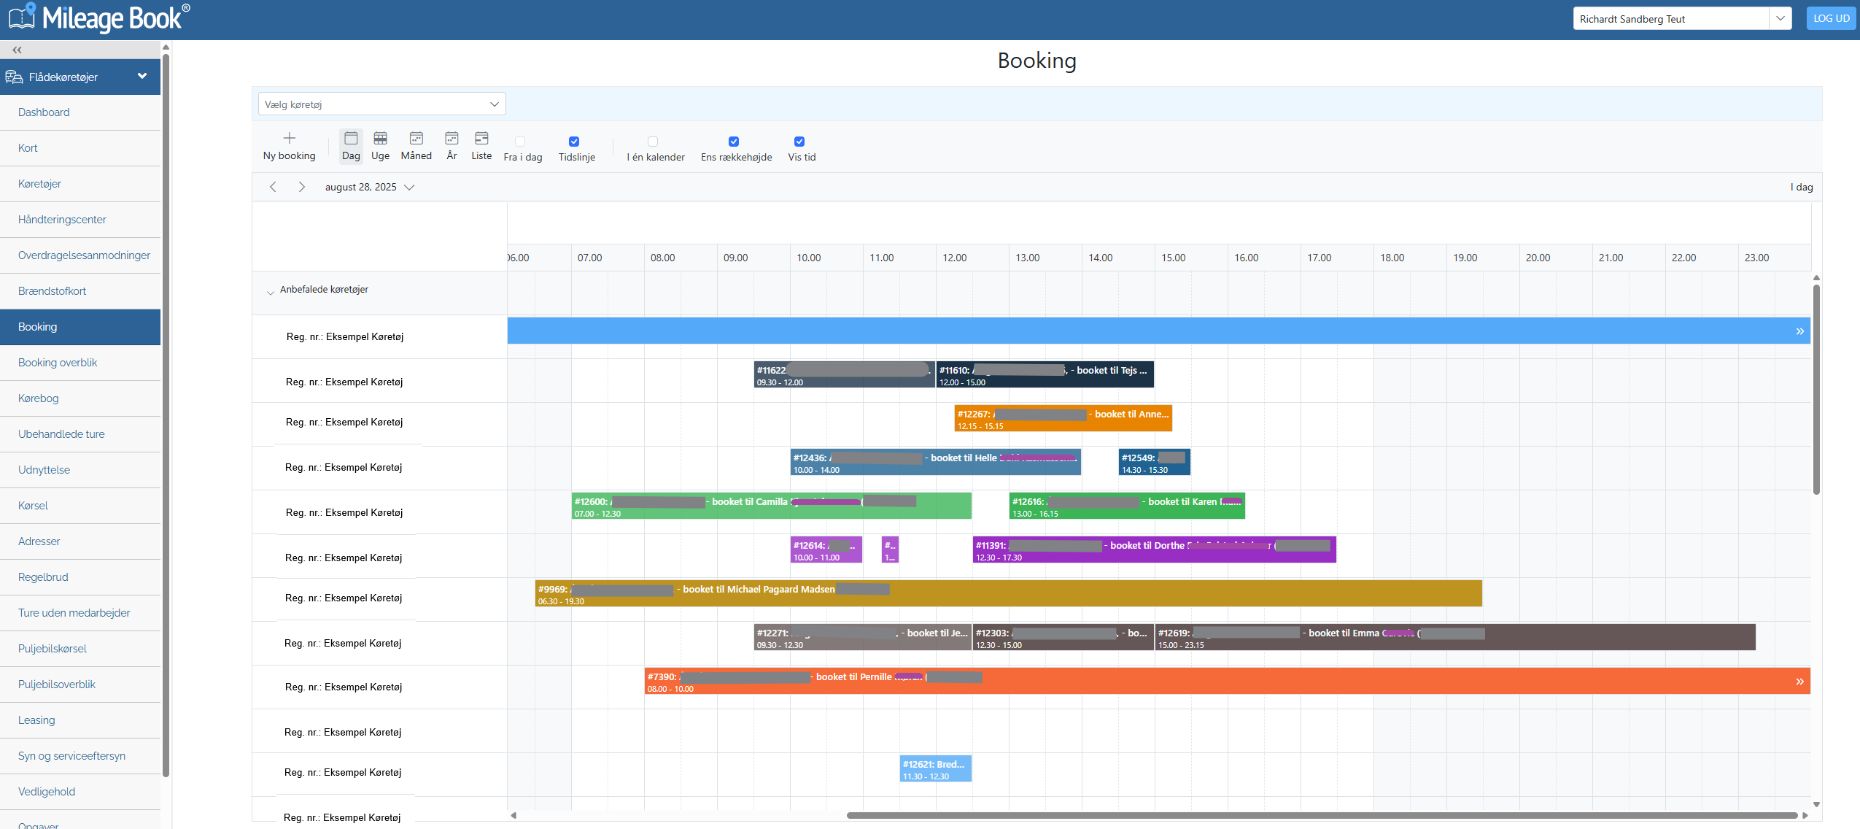Collapse the sidebar with double chevron

tap(17, 50)
